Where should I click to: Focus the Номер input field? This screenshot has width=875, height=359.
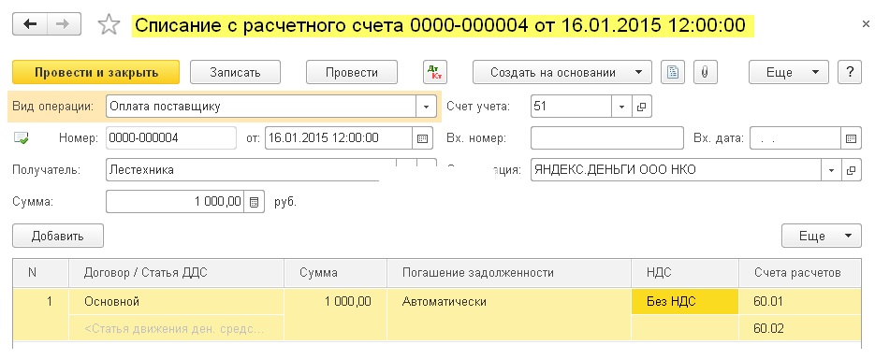point(170,138)
